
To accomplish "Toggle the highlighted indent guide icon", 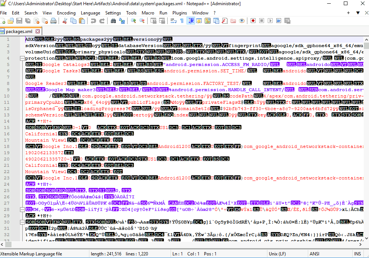I will pyautogui.click(x=191, y=21).
